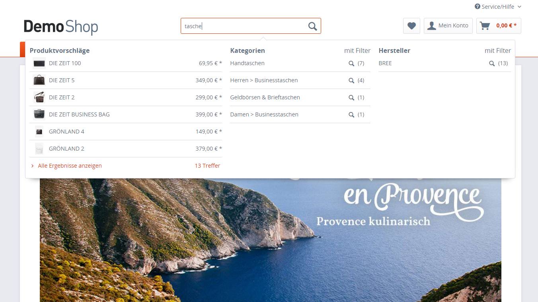Click DIE ZEIT 100 wallet thumbnail
This screenshot has width=538, height=302.
click(39, 63)
